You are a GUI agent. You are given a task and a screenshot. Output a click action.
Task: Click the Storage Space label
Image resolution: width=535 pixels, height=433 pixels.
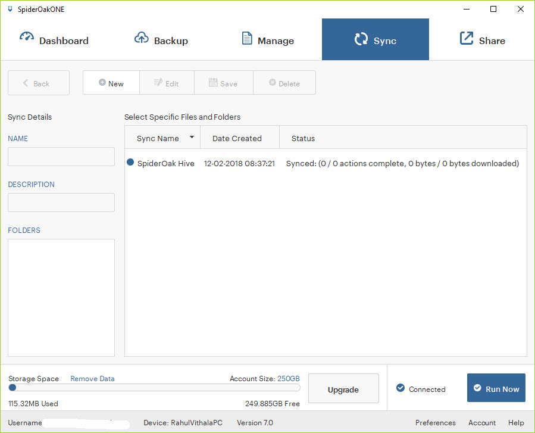(x=33, y=379)
